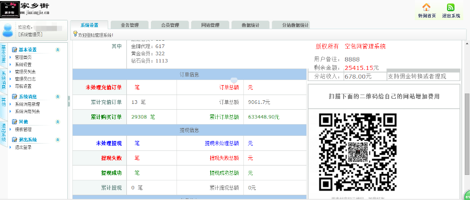Click the 支持佣金转换或者提现 text
Viewport: 470px width, 200px height.
pos(417,76)
